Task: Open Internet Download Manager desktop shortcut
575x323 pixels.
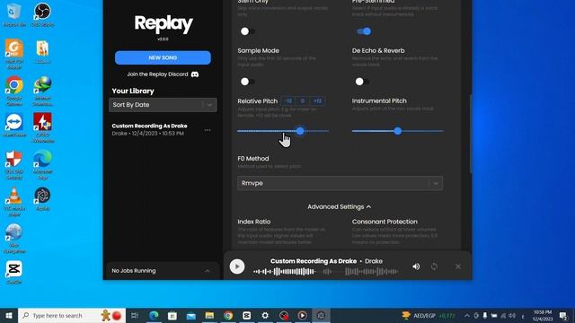Action: pyautogui.click(x=42, y=91)
